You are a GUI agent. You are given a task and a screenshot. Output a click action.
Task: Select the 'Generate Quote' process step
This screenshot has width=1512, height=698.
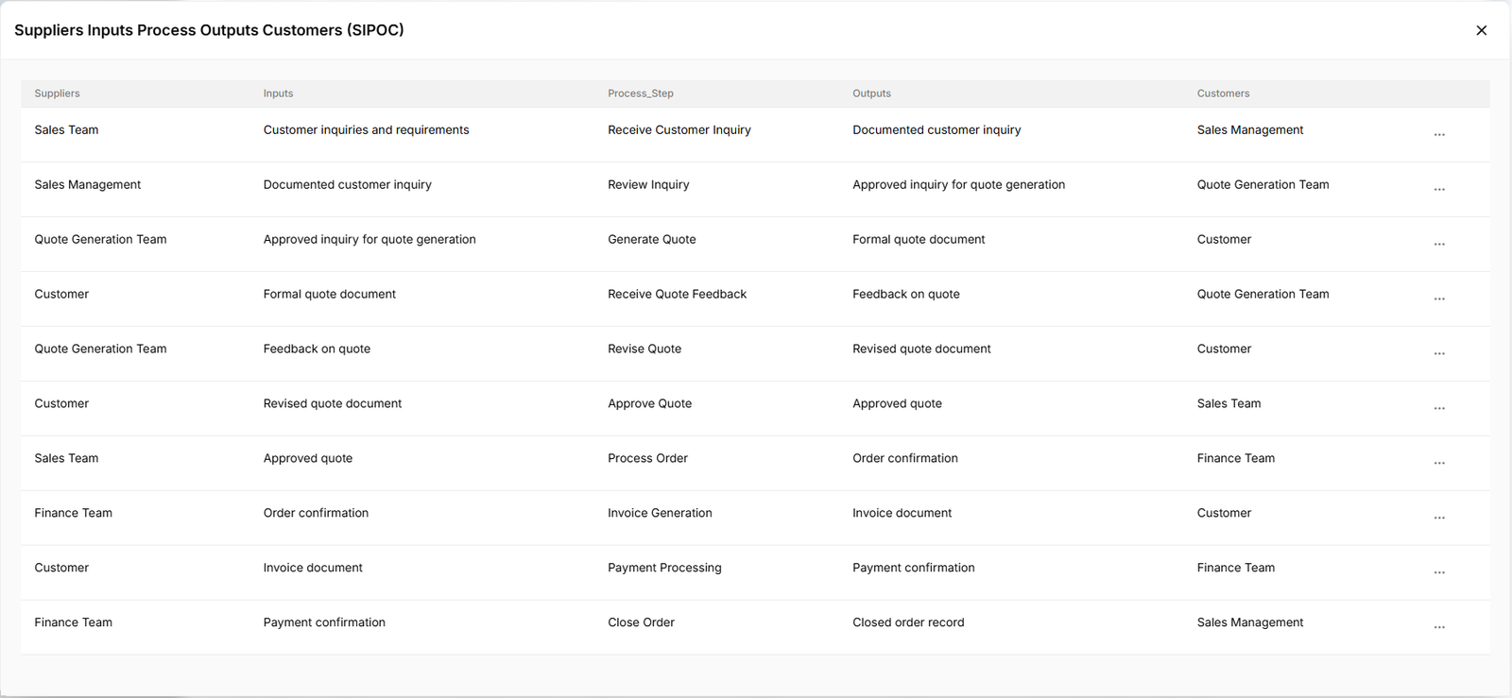(652, 240)
